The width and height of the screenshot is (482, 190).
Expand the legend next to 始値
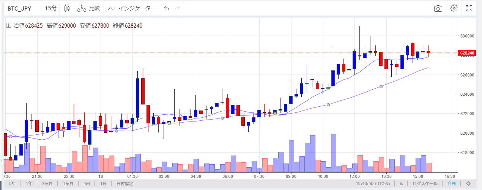click(8, 26)
